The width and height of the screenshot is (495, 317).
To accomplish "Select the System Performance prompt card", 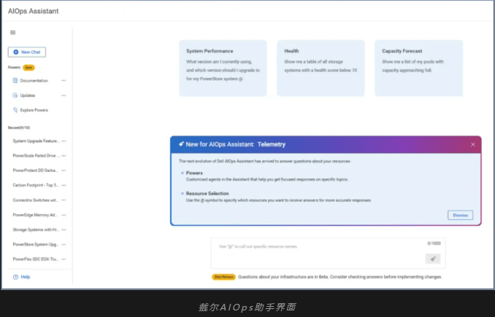I will click(x=222, y=67).
